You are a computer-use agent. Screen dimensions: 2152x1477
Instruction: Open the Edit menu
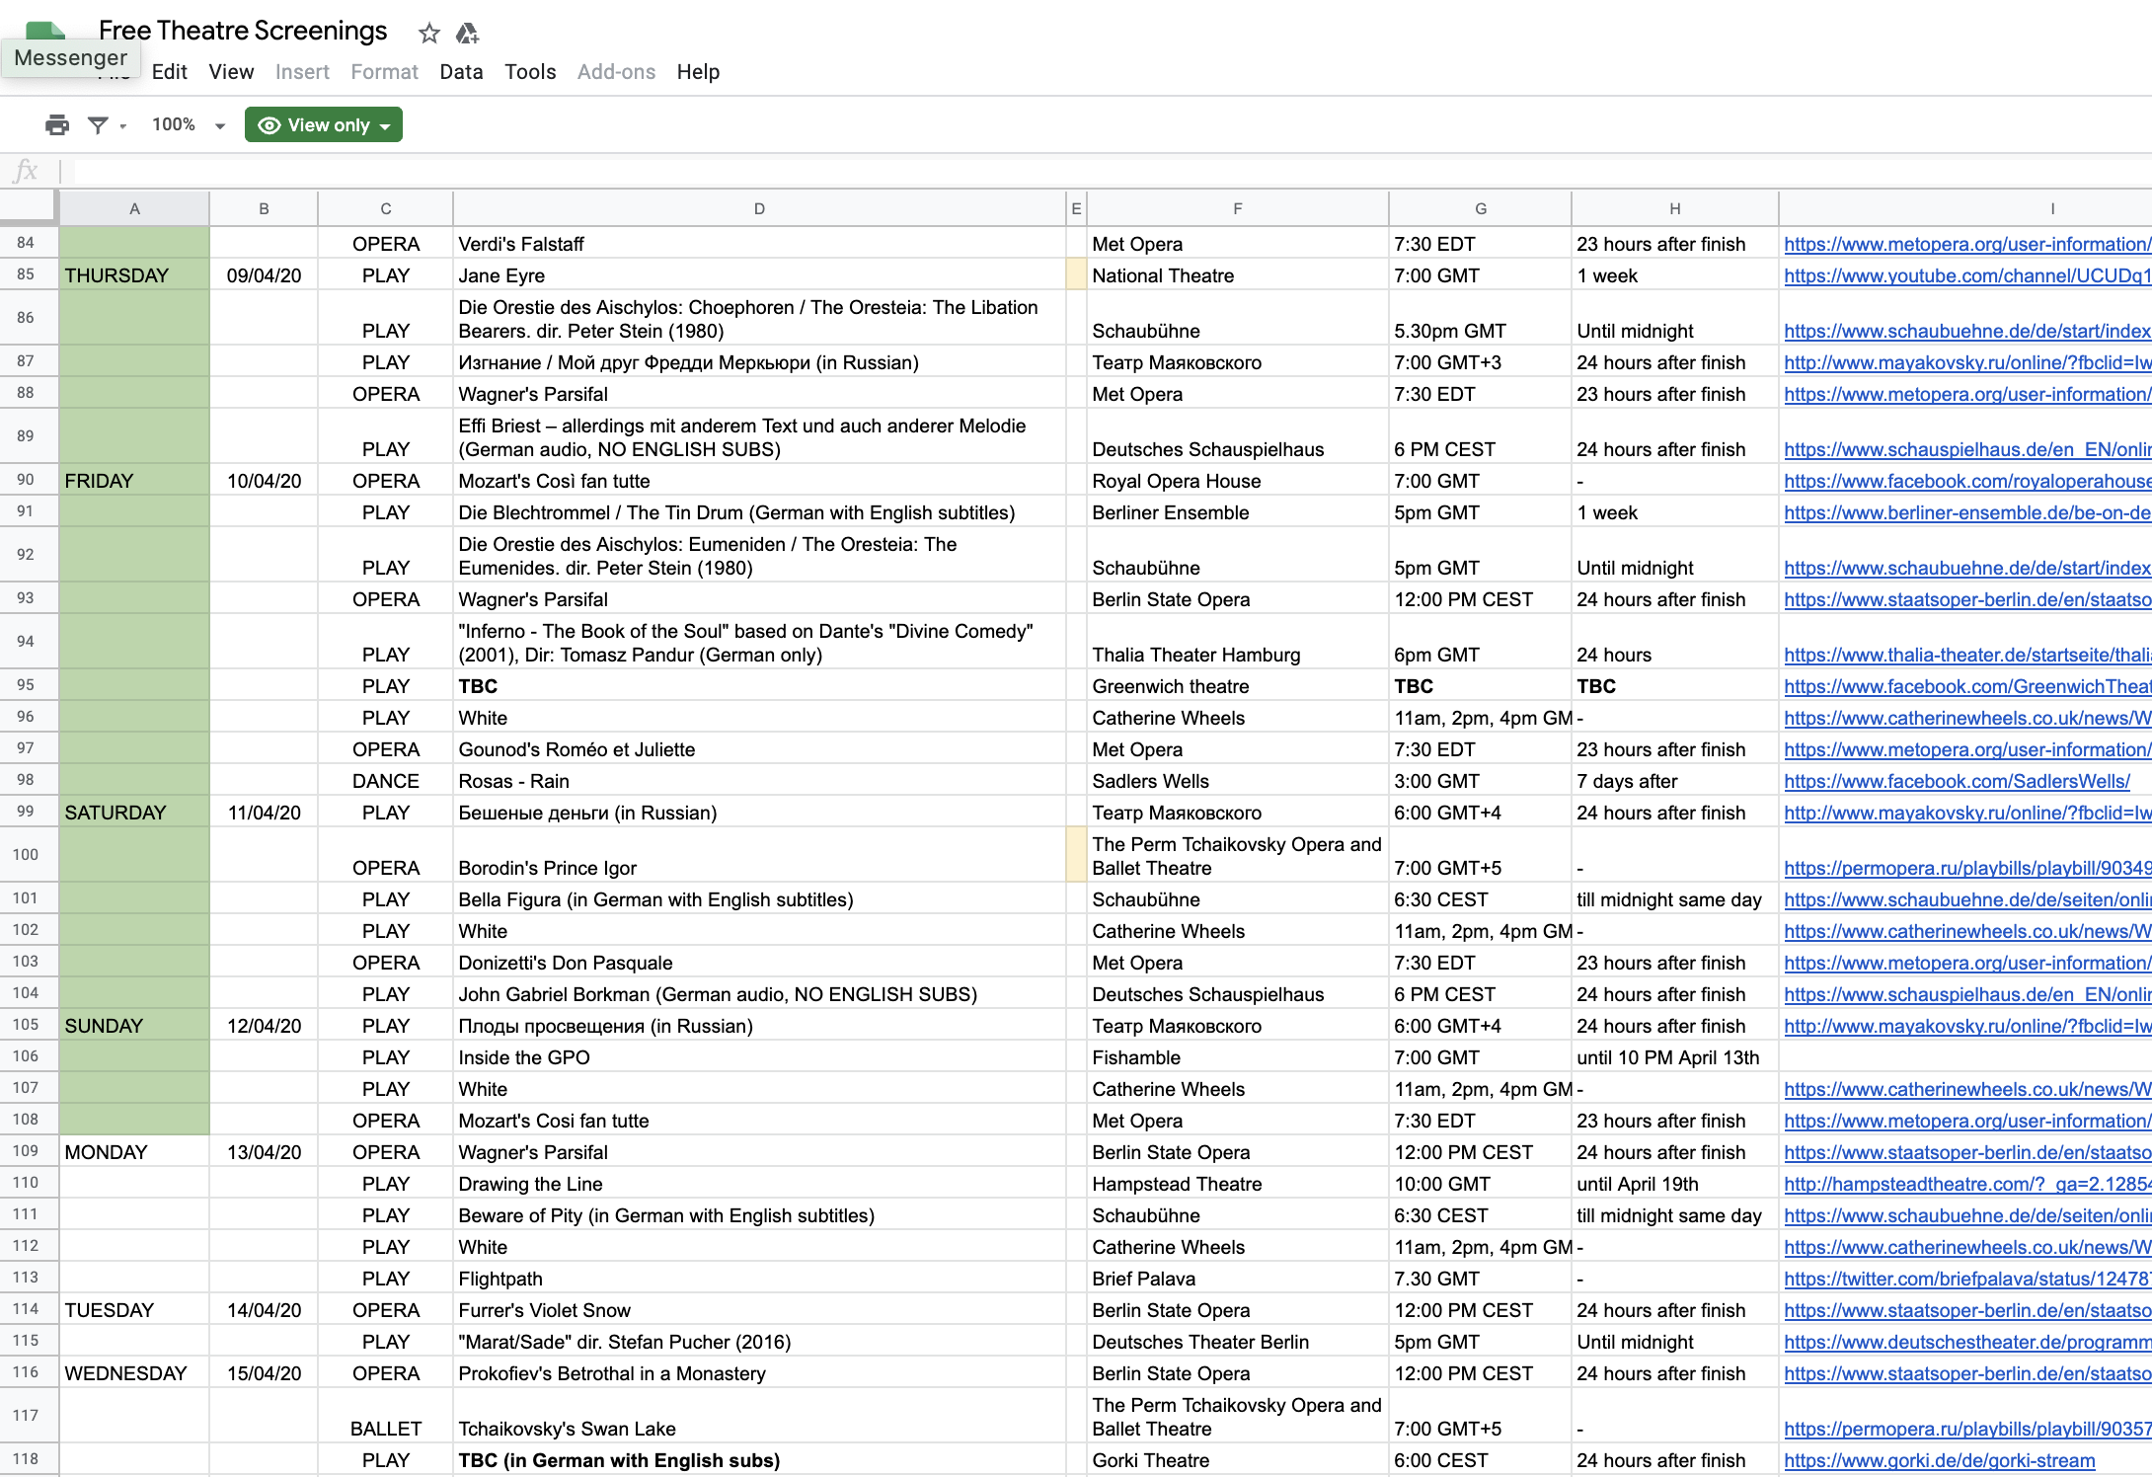(x=170, y=72)
